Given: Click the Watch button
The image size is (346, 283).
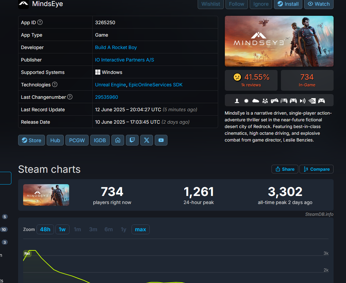Looking at the screenshot, I should pyautogui.click(x=318, y=4).
